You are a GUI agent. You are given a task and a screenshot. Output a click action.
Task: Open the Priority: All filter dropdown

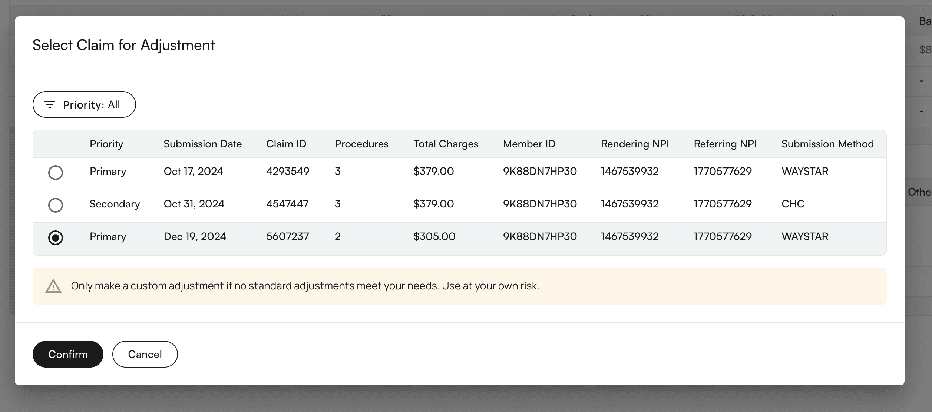pos(84,105)
